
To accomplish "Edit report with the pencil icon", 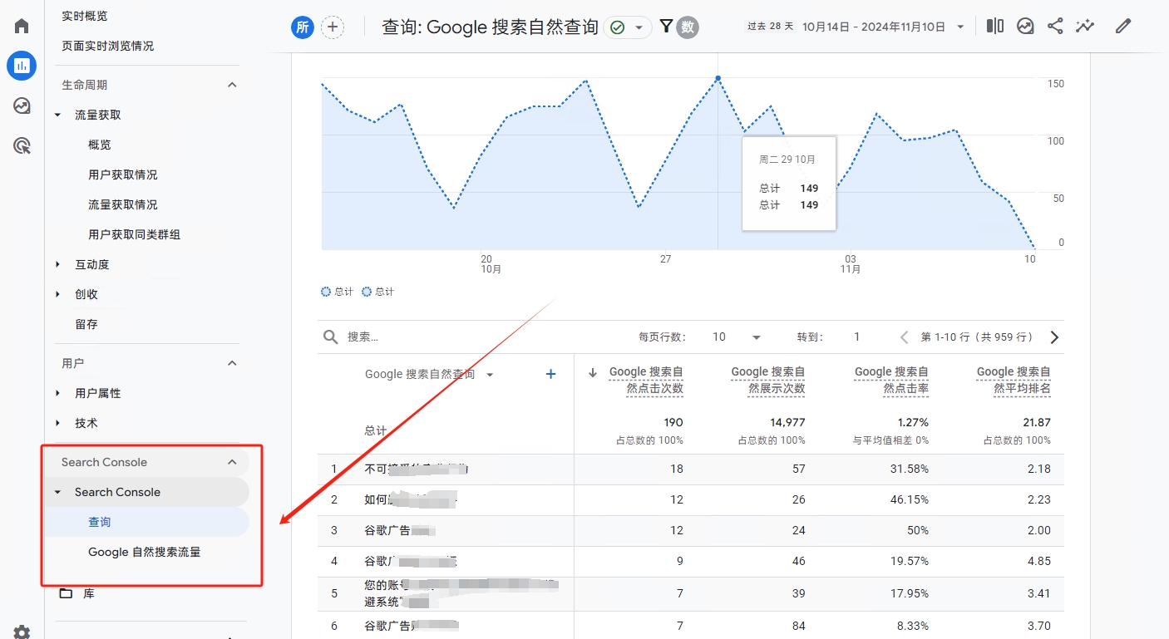I will click(x=1123, y=26).
